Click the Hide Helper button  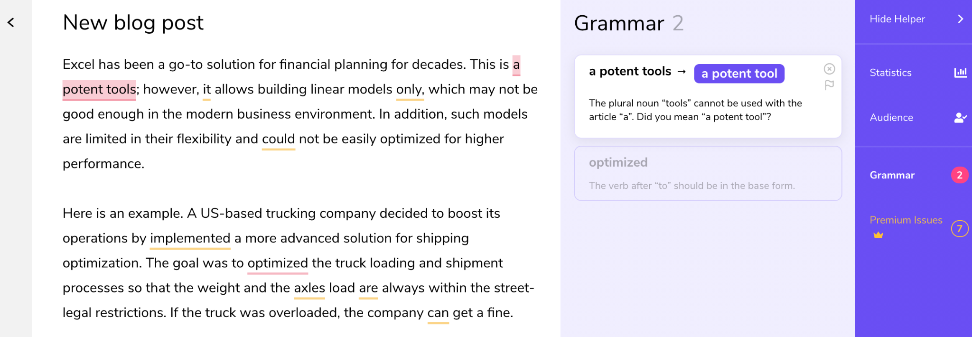(897, 19)
